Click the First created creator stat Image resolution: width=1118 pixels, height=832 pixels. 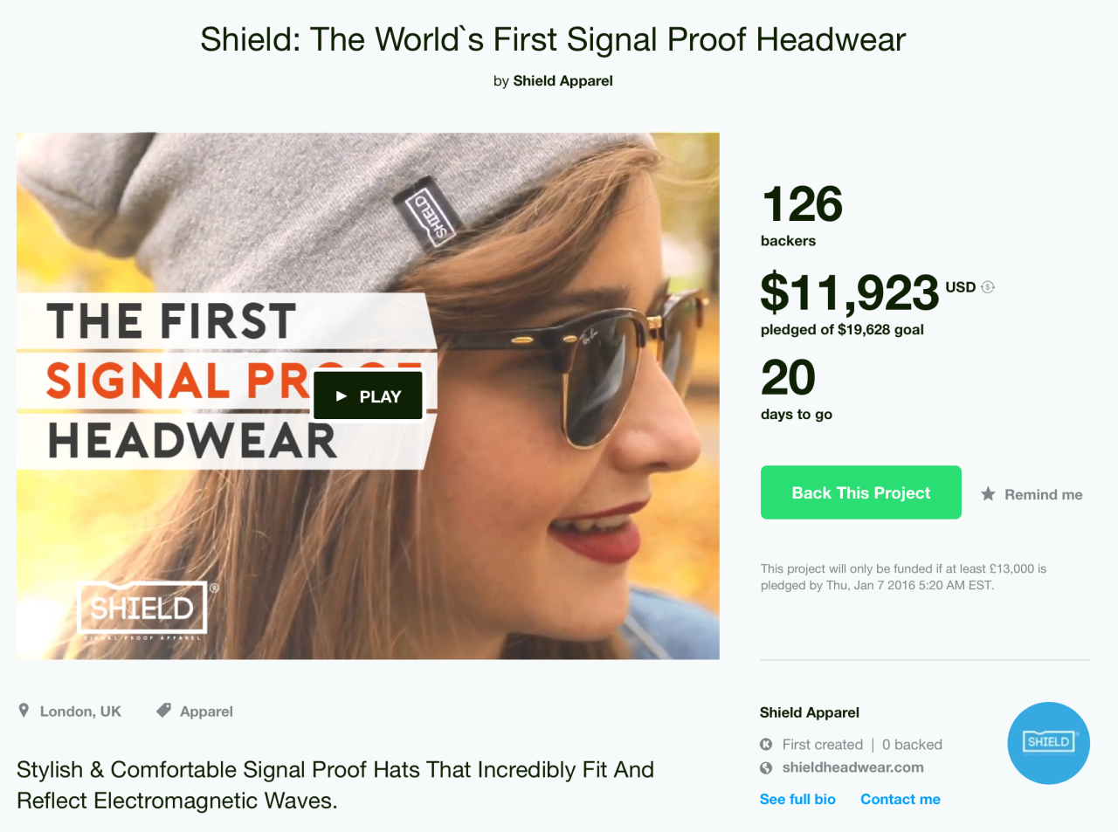click(x=823, y=745)
